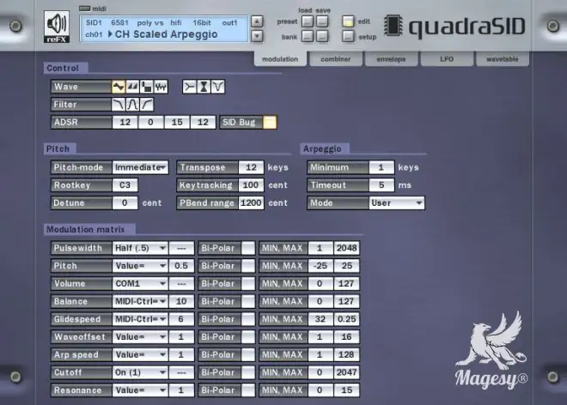
Task: Toggle the edit mode button
Action: (x=348, y=21)
